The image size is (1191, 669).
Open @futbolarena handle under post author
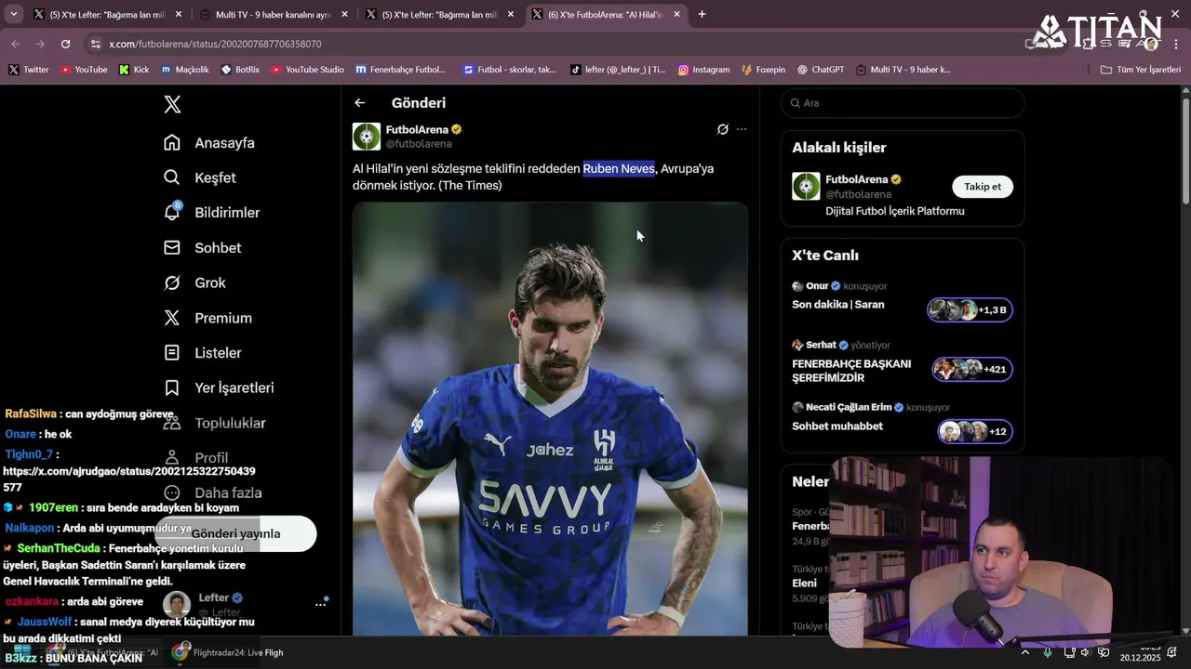coord(419,144)
